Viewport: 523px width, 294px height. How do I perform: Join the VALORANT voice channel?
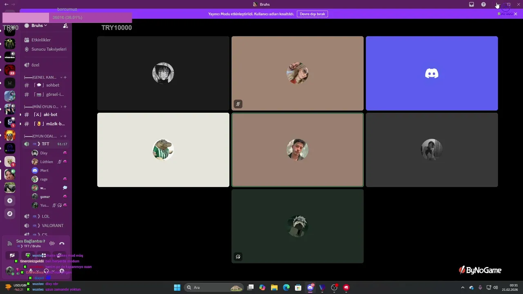pos(46,225)
